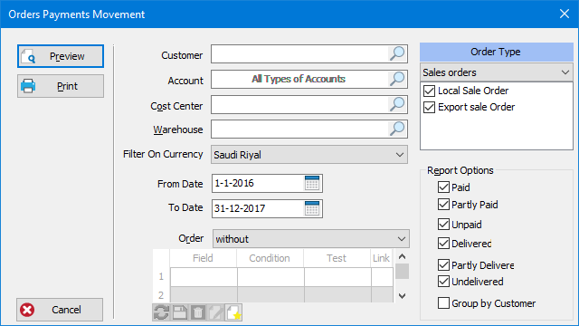
Task: Toggle the Undelivered checkbox
Action: pyautogui.click(x=443, y=282)
